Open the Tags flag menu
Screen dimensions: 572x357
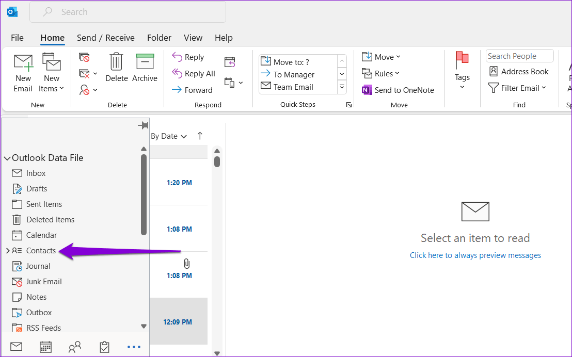[x=462, y=71]
